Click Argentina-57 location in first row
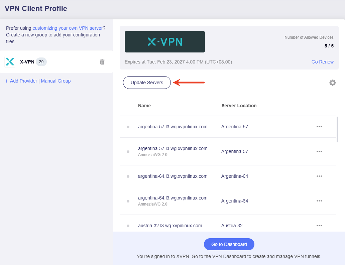This screenshot has height=265, width=345. tap(235, 127)
